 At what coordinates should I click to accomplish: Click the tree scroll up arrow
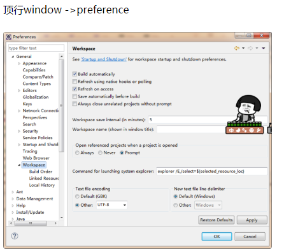62,56
